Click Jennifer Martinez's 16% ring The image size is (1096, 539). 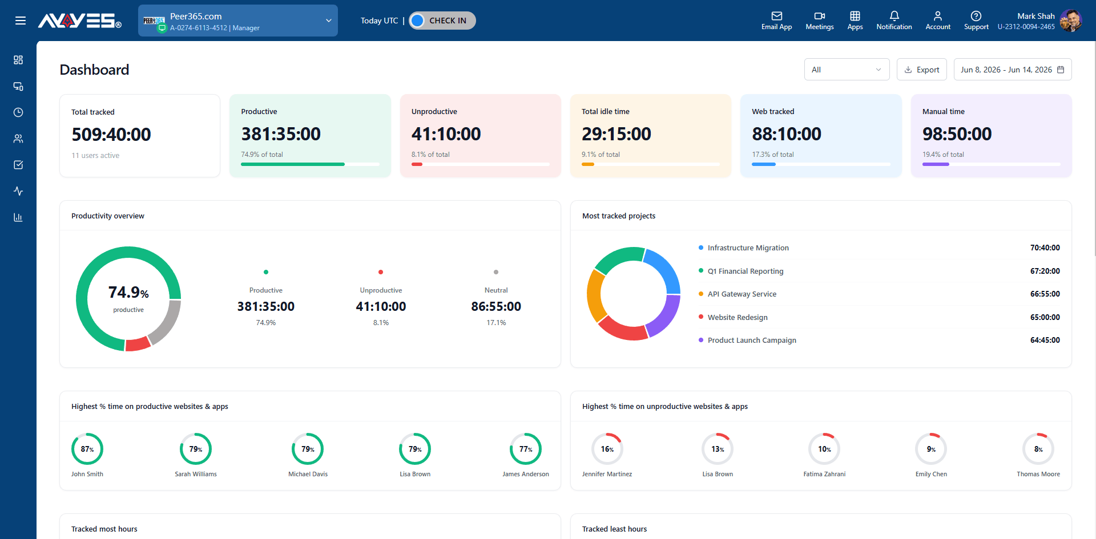tap(607, 449)
